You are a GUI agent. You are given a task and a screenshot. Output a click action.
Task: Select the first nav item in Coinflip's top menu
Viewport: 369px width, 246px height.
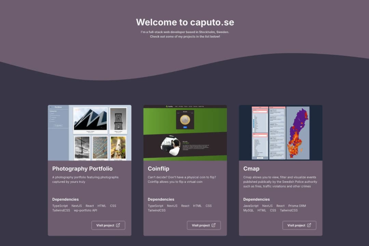tap(176, 106)
